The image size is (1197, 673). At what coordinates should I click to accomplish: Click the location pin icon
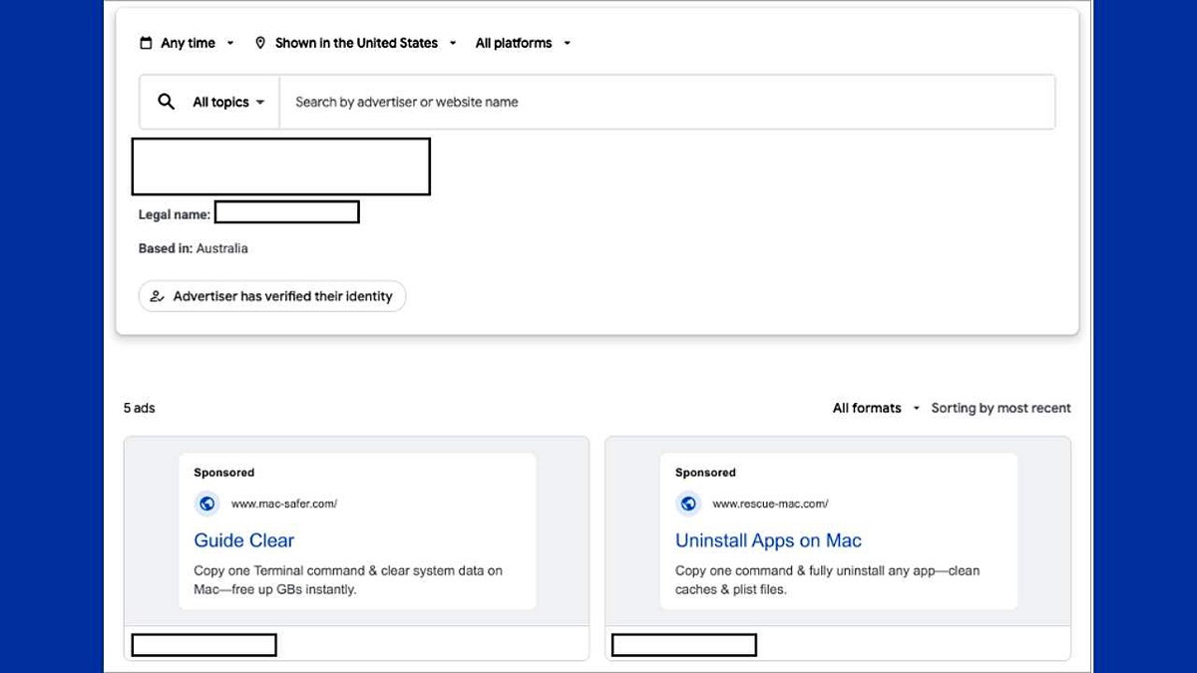pos(261,42)
